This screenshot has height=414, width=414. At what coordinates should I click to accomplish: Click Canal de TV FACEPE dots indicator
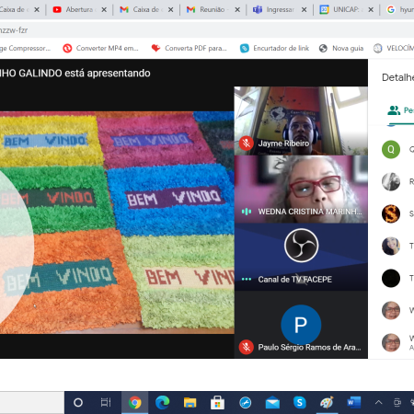coord(247,279)
